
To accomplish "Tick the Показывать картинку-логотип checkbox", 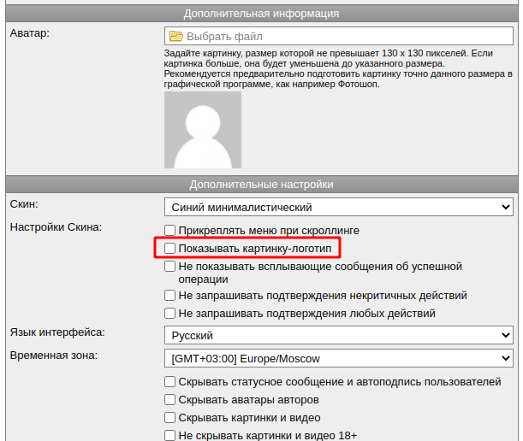I will pos(170,249).
